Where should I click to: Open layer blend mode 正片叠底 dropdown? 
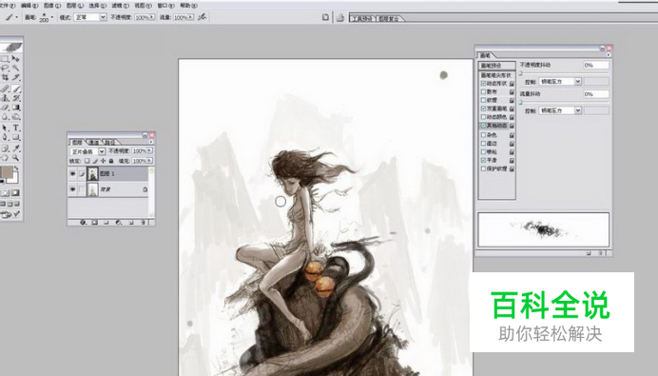click(x=87, y=151)
